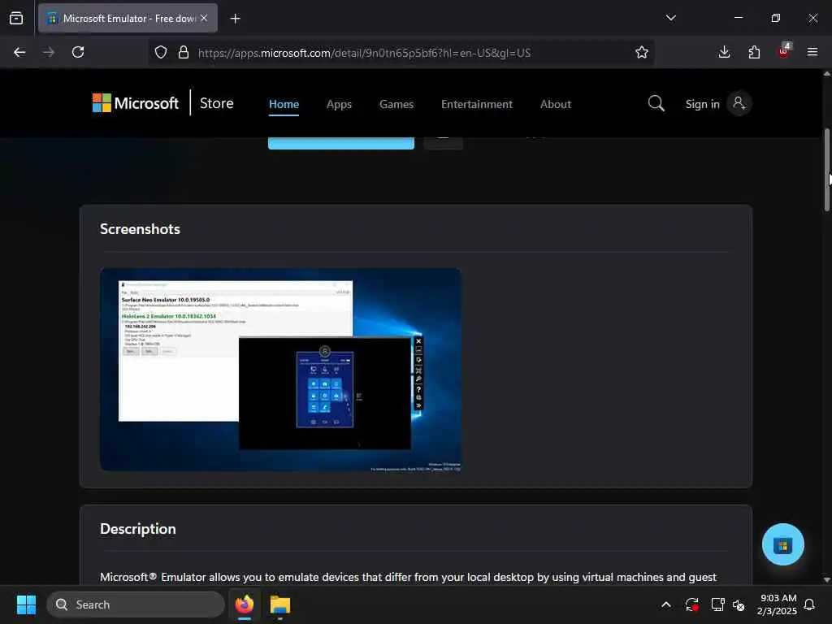This screenshot has width=832, height=624.
Task: Click the Store link
Action: click(x=216, y=103)
